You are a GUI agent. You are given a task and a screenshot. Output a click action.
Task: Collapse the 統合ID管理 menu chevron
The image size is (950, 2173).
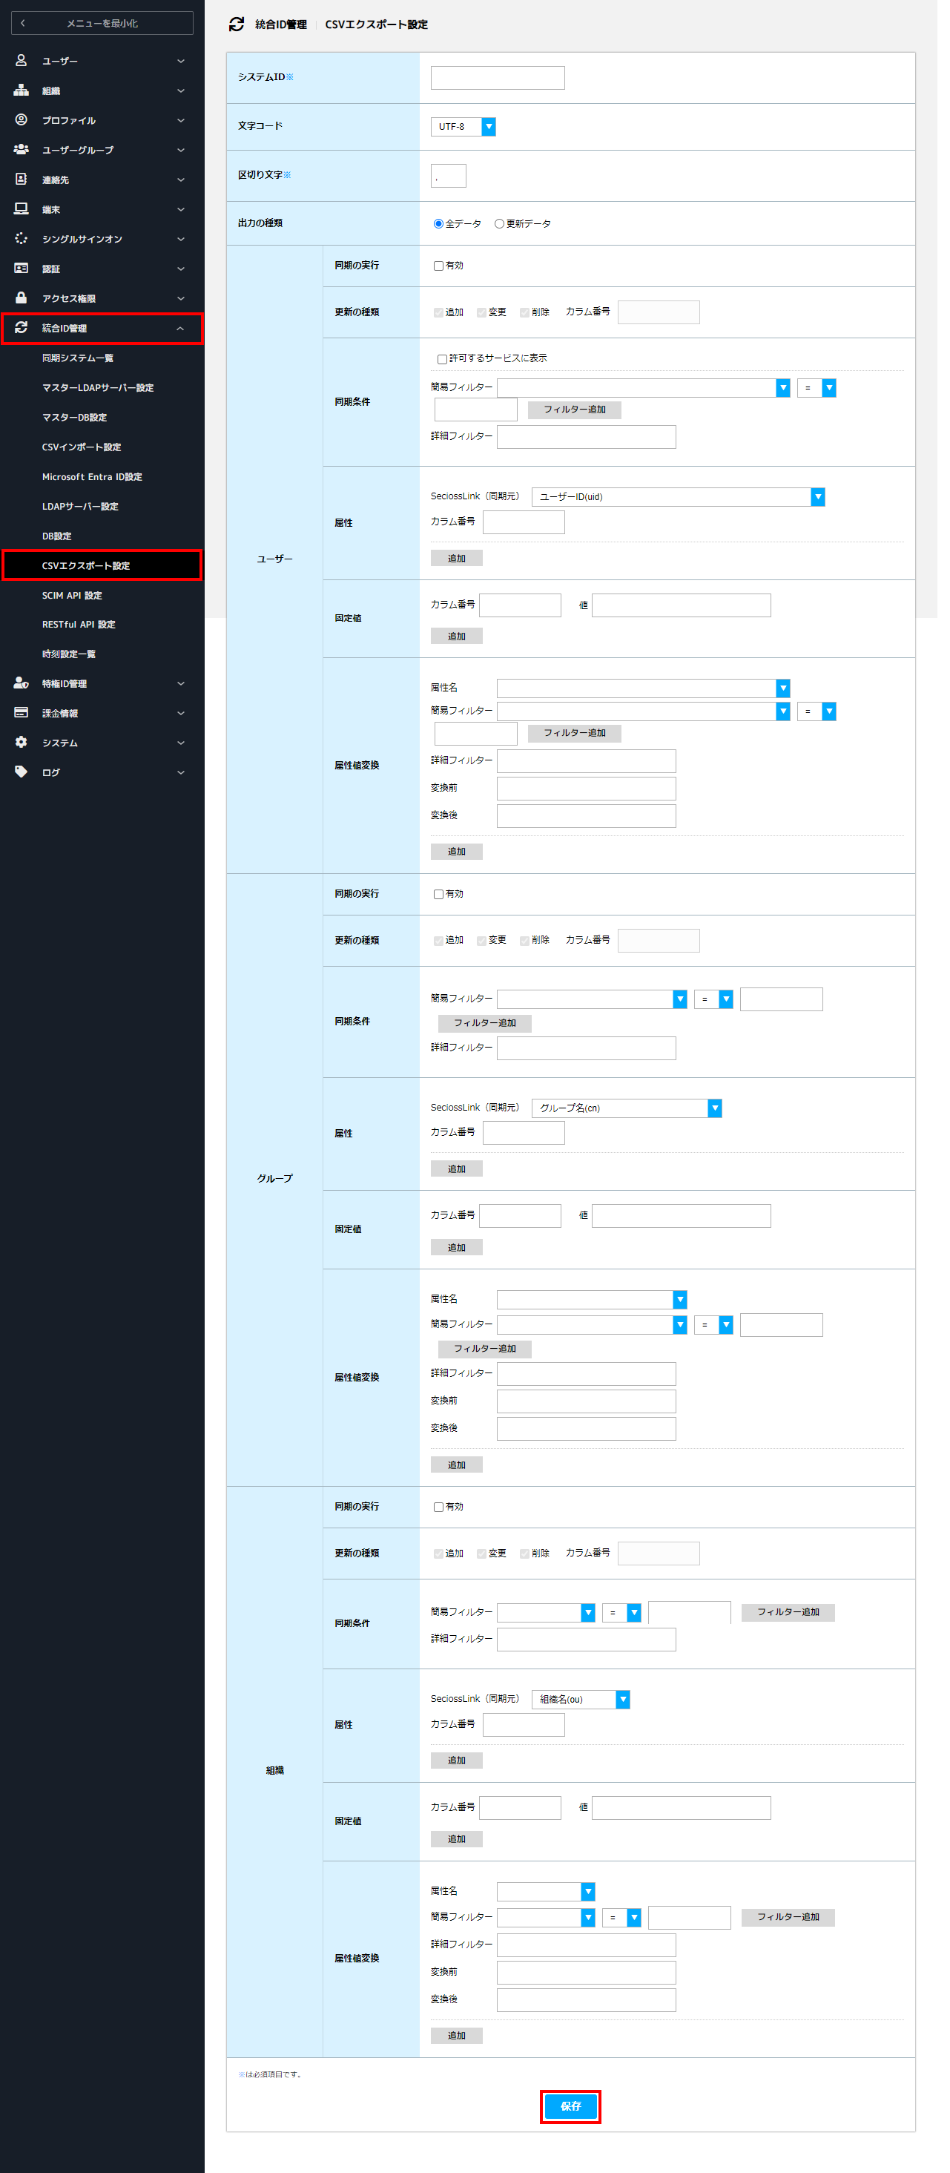180,328
